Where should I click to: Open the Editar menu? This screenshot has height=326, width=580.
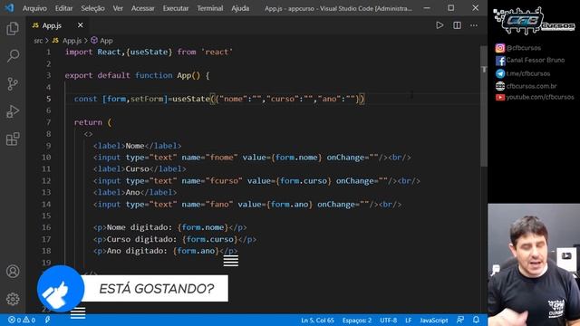click(63, 8)
